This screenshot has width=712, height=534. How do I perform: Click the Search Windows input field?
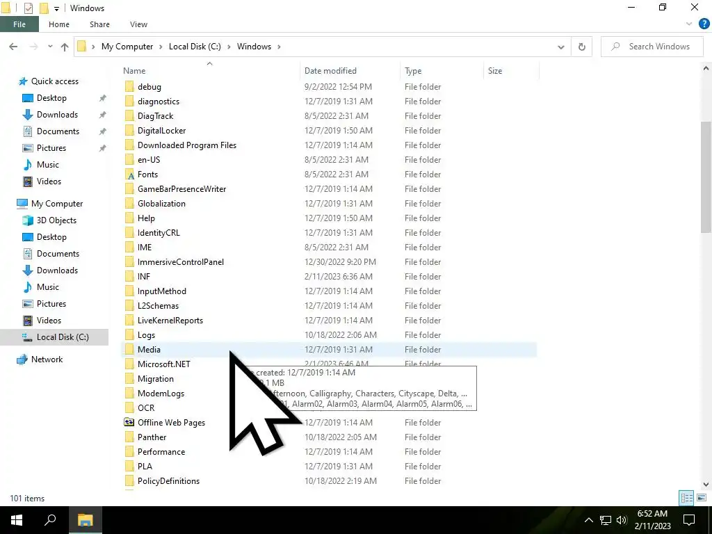point(652,47)
